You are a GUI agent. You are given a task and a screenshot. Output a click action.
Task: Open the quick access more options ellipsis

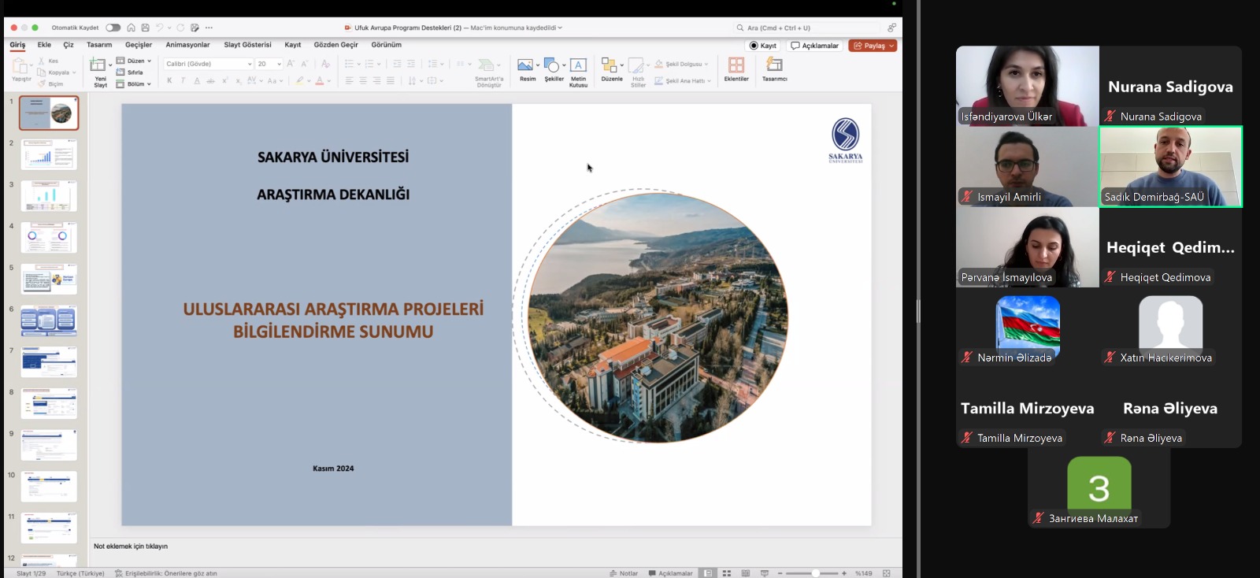pos(209,28)
